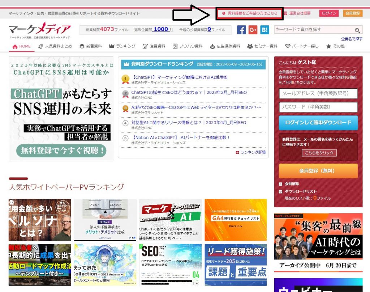Click the Facebook share icon

point(241,30)
